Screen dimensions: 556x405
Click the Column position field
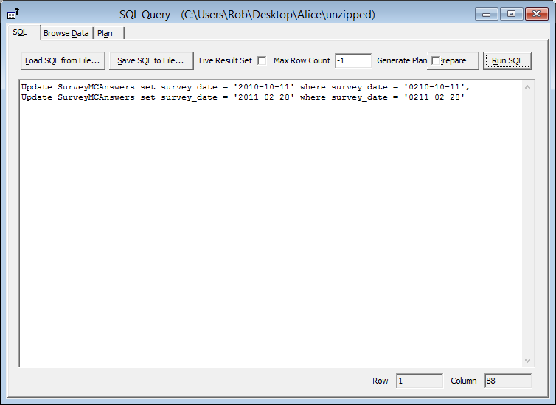tap(507, 381)
